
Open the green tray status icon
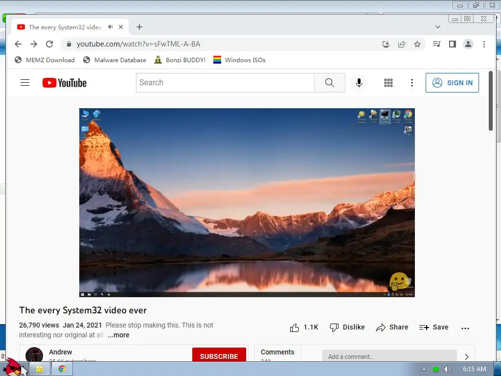coord(436,369)
